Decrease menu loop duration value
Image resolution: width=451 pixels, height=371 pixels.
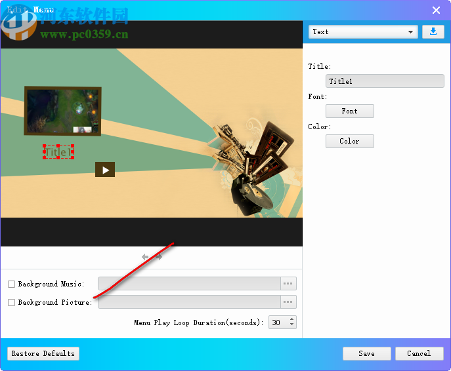click(x=291, y=324)
